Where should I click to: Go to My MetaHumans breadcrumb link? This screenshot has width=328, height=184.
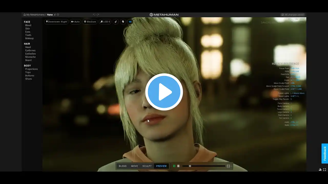click(x=35, y=15)
